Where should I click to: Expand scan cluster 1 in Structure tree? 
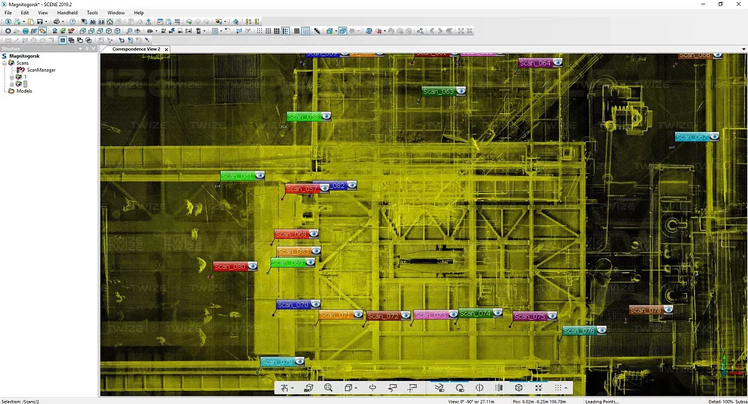(x=12, y=77)
